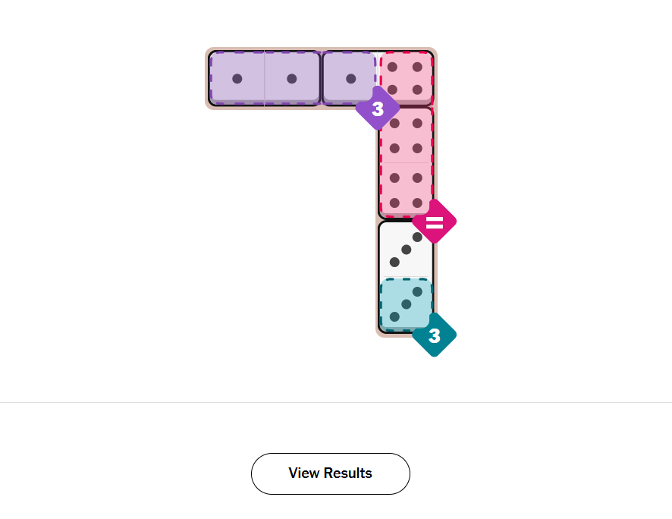Click the pink four-pip tile in top row
This screenshot has width=672, height=519.
point(406,78)
